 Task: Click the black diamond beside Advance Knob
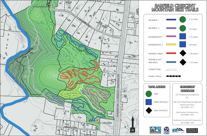tap(183, 53)
